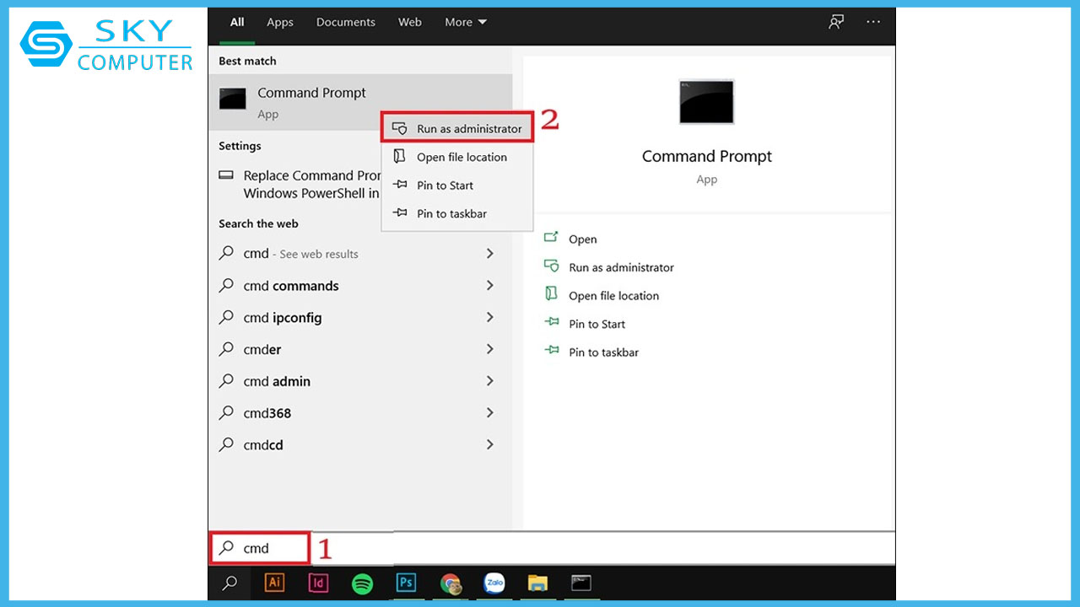Expand chevron for cmdcd

click(489, 444)
